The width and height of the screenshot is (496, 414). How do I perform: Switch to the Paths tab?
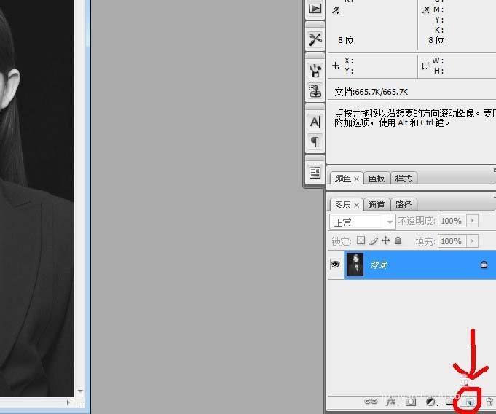(404, 205)
